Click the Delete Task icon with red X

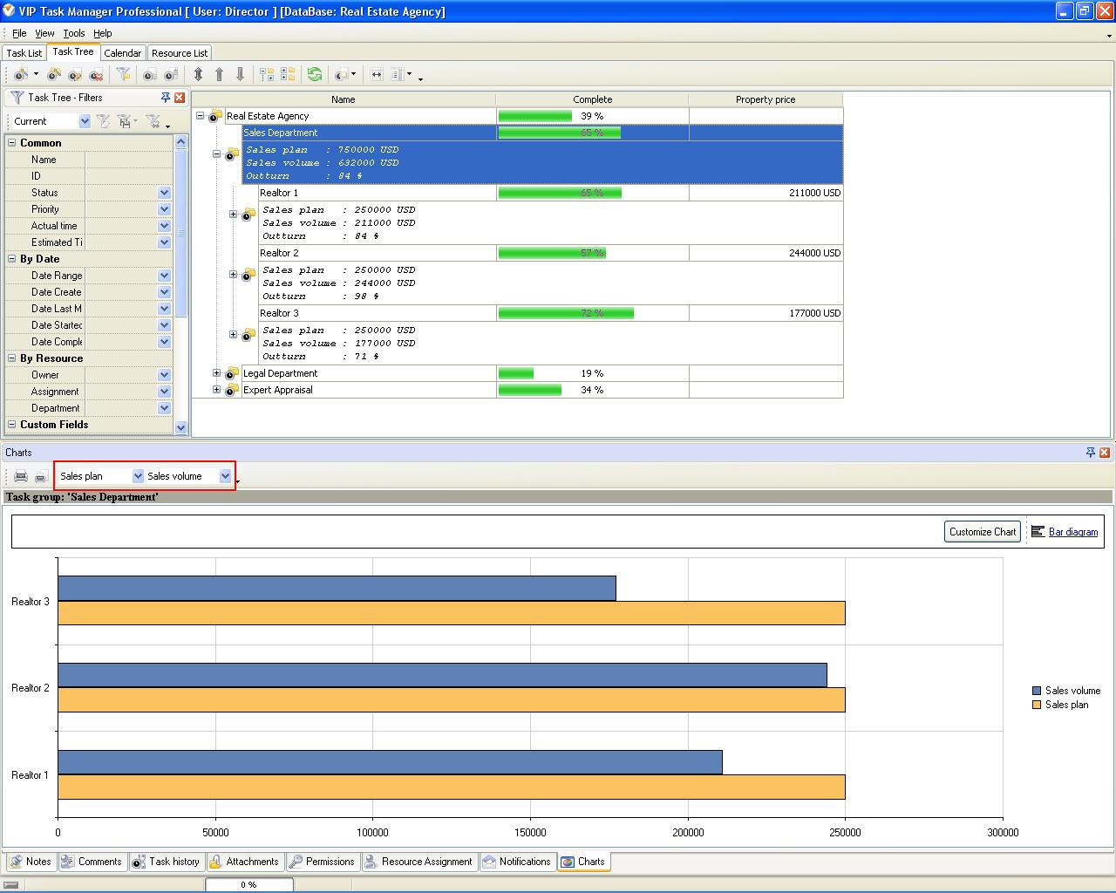coord(96,75)
